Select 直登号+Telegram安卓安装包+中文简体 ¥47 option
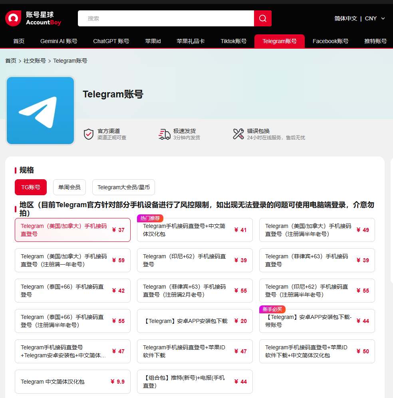This screenshot has height=398, width=393. click(x=73, y=351)
